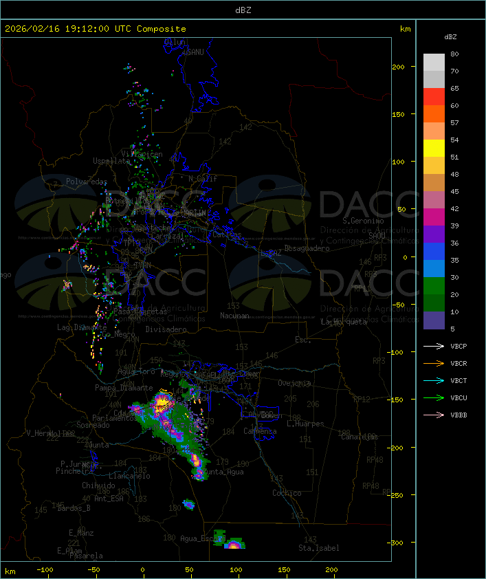This screenshot has width=486, height=579.
Task: Click the Canalejas place label
Action: 360,437
